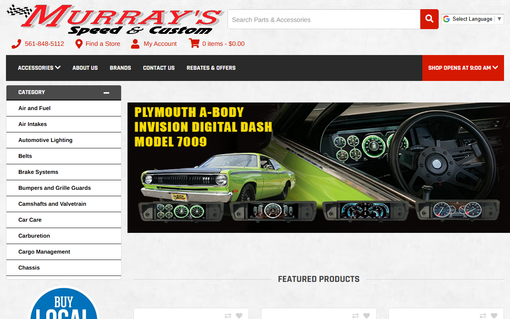Click the phone icon beside 561-848-5112
This screenshot has height=319, width=510.
[x=16, y=44]
